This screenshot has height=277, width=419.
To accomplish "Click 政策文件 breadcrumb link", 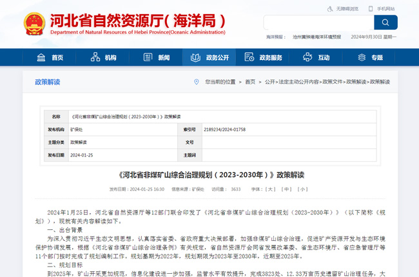I will [x=333, y=82].
